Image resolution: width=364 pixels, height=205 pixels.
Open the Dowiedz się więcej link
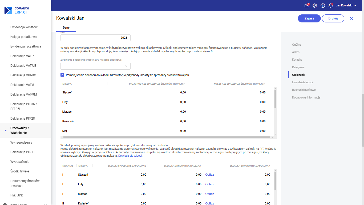(130, 156)
